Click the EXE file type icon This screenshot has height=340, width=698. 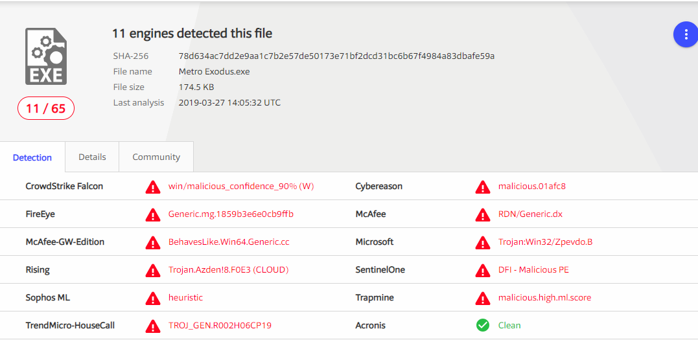[x=45, y=56]
